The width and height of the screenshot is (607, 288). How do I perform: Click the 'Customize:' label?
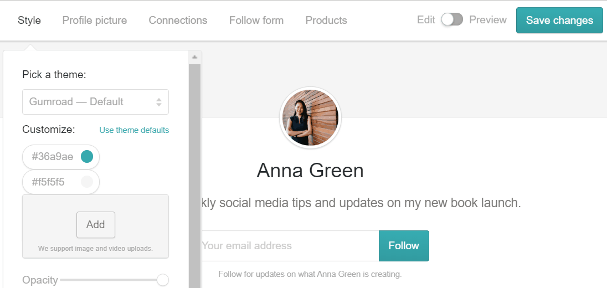49,129
